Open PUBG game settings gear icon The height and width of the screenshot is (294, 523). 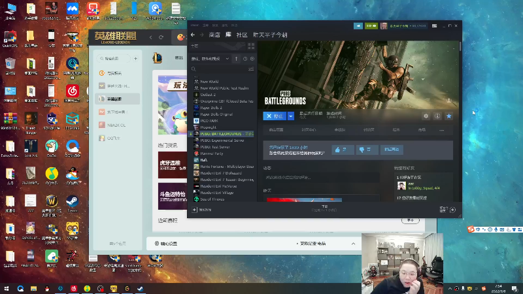coord(426,116)
